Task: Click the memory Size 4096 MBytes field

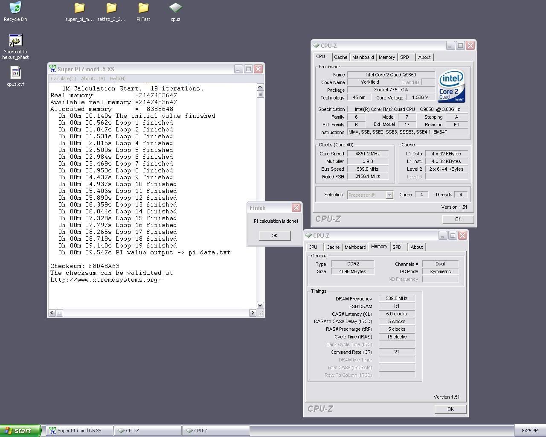Action: [x=353, y=271]
